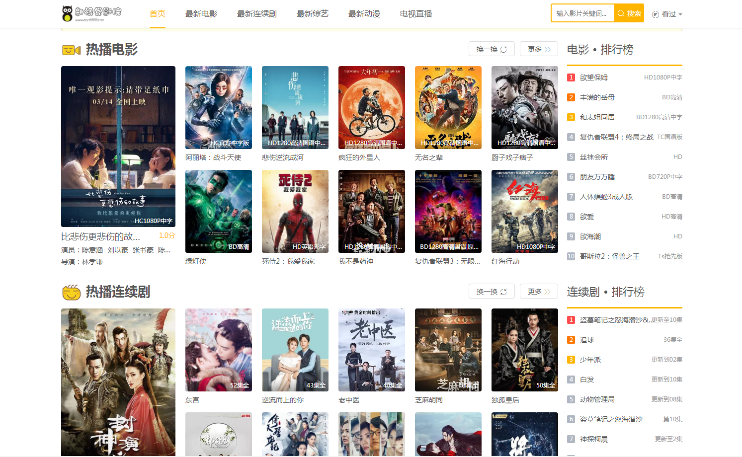Open 最新动漫 navigation item

(x=364, y=14)
